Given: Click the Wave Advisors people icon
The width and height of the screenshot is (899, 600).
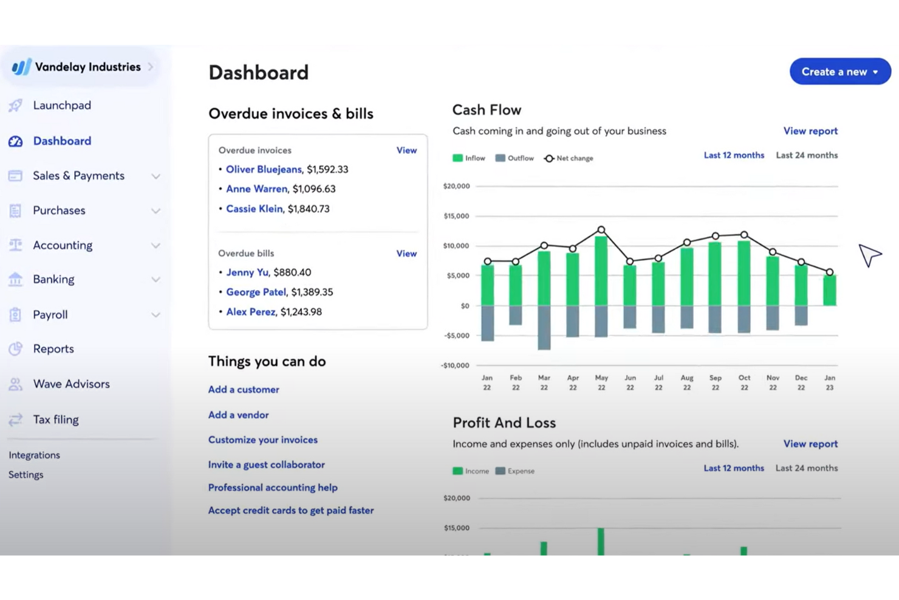Looking at the screenshot, I should (x=16, y=384).
